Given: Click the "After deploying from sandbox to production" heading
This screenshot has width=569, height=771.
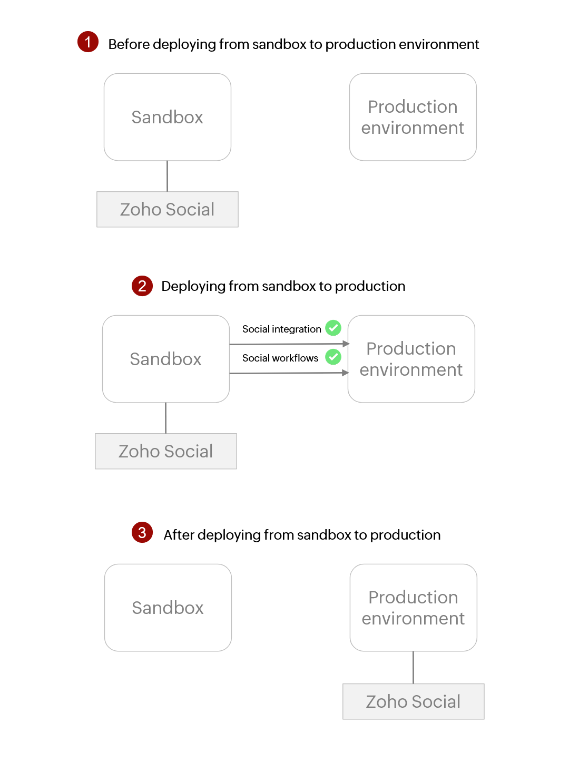Looking at the screenshot, I should click(302, 535).
